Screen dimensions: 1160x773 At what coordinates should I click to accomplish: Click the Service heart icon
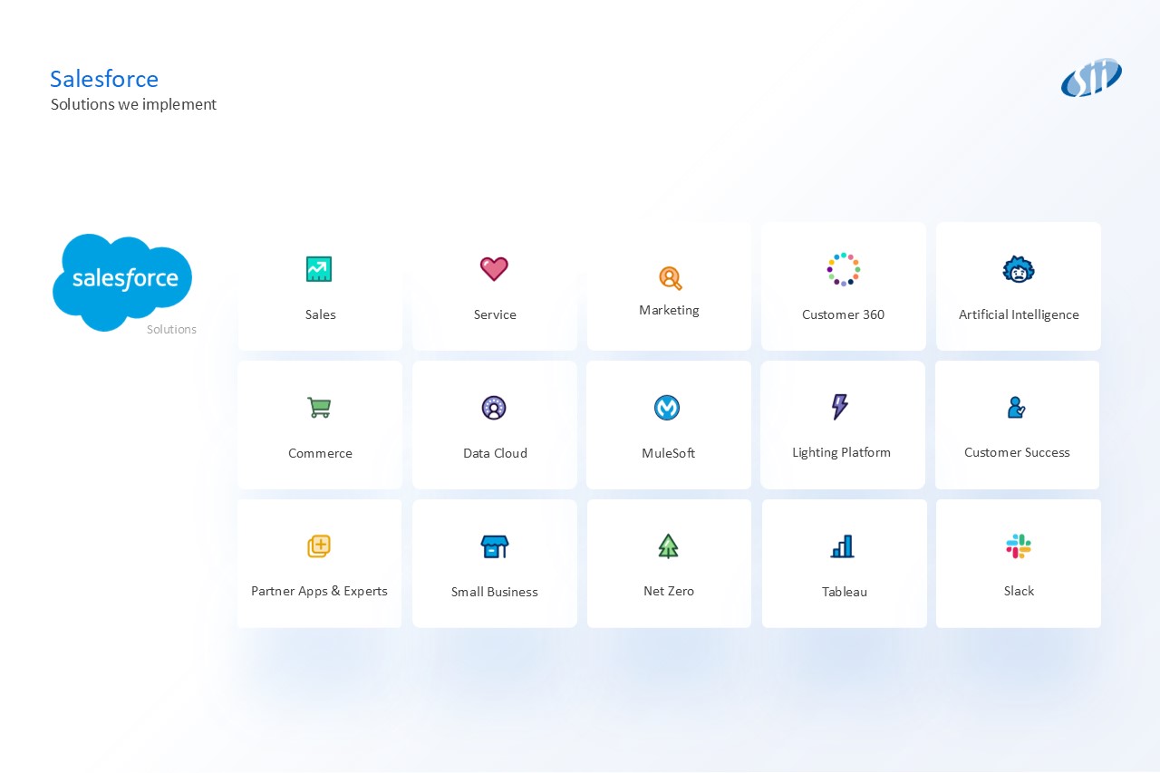pyautogui.click(x=494, y=268)
